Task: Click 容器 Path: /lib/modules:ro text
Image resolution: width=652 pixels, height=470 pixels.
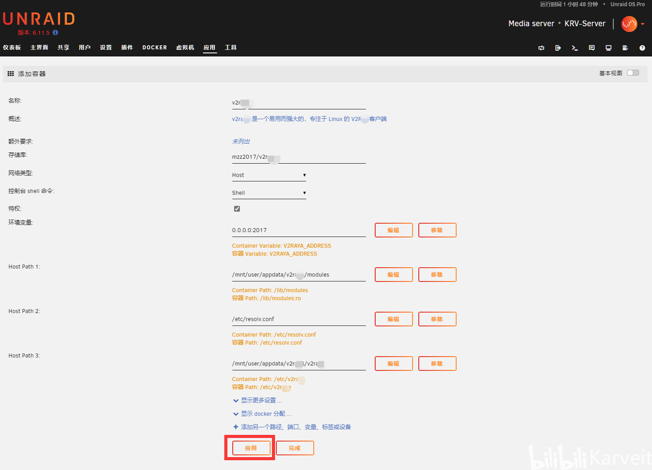Action: coord(266,298)
